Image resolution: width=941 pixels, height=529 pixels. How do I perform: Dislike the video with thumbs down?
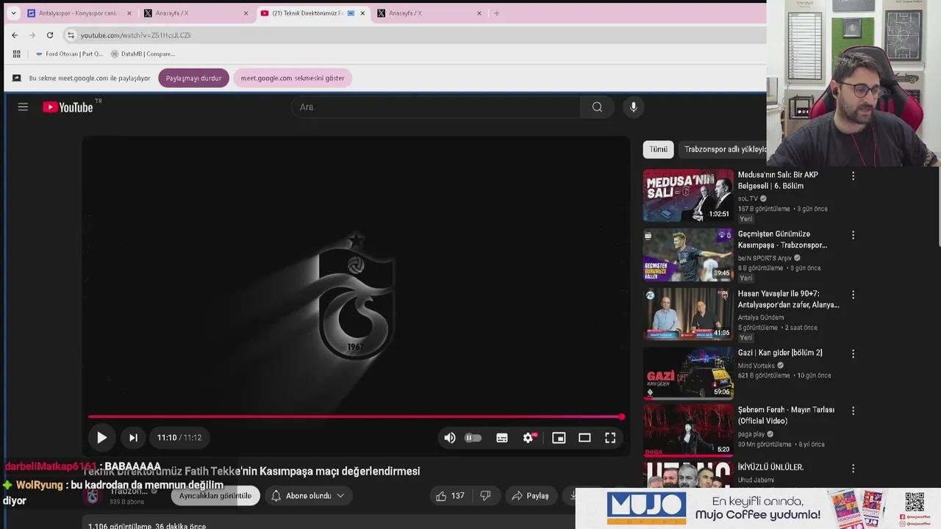point(485,496)
